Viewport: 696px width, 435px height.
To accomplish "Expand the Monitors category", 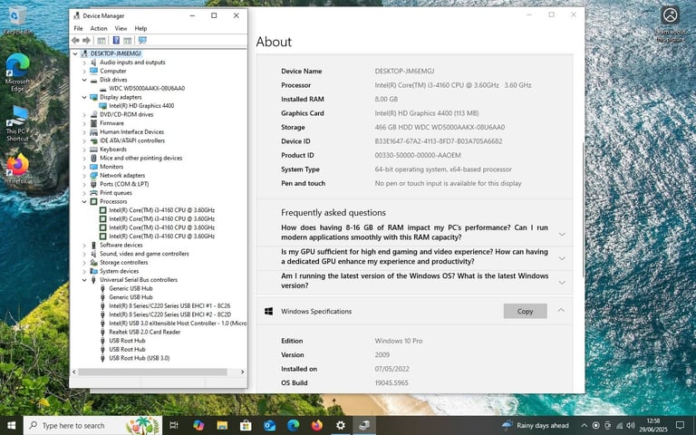I will pyautogui.click(x=84, y=167).
